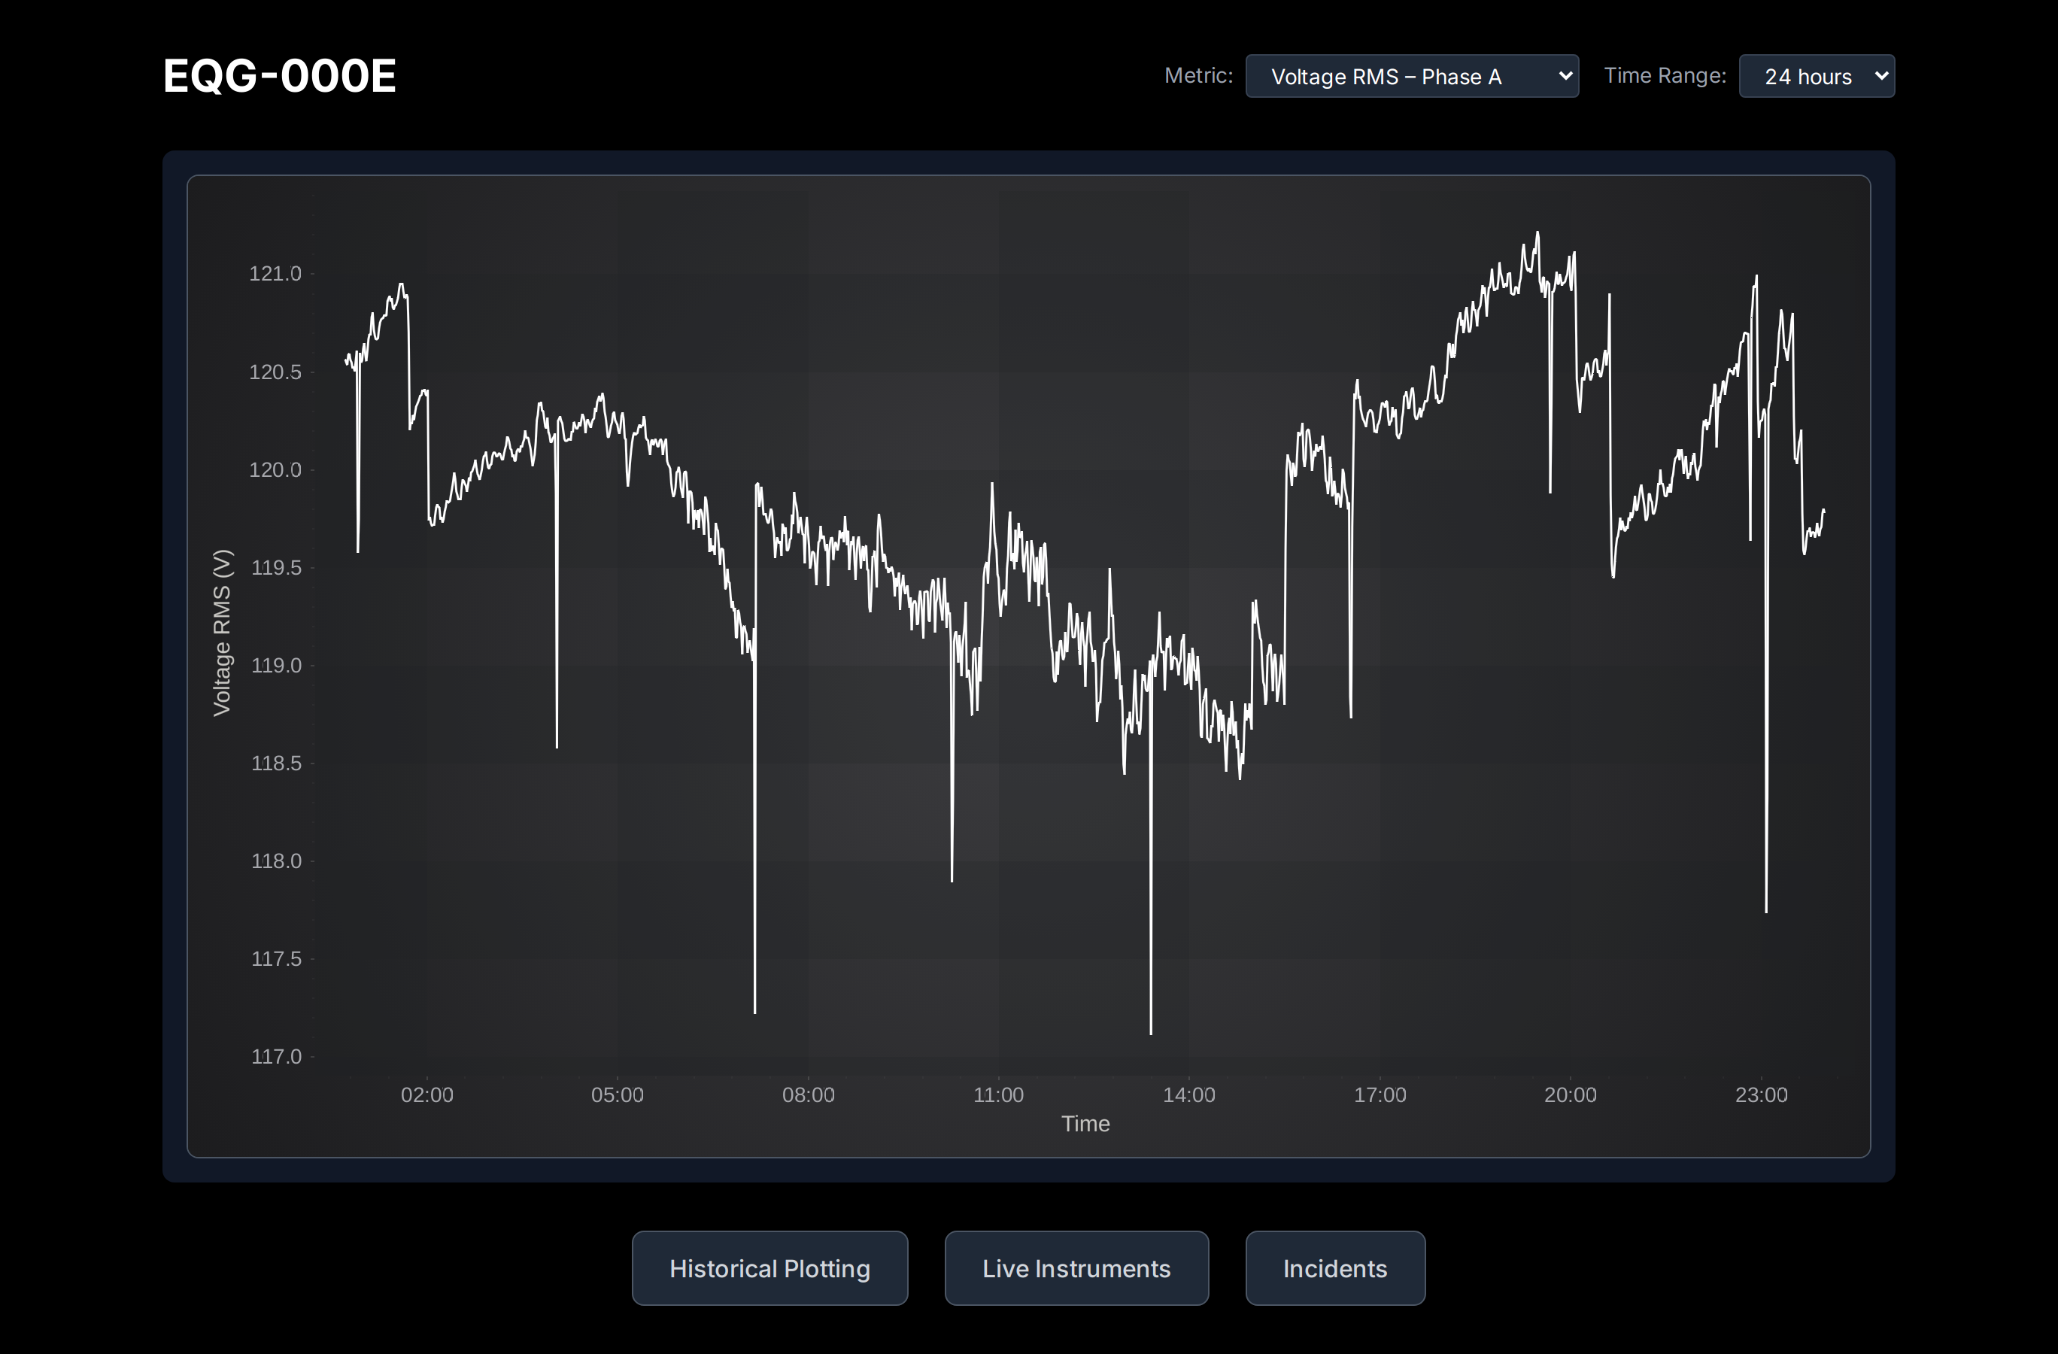Click the 119.5 y-axis tick label
Viewport: 2058px width, 1354px height.
276,567
